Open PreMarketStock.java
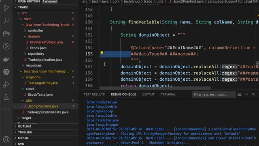The height and width of the screenshot is (146, 259). point(47,42)
